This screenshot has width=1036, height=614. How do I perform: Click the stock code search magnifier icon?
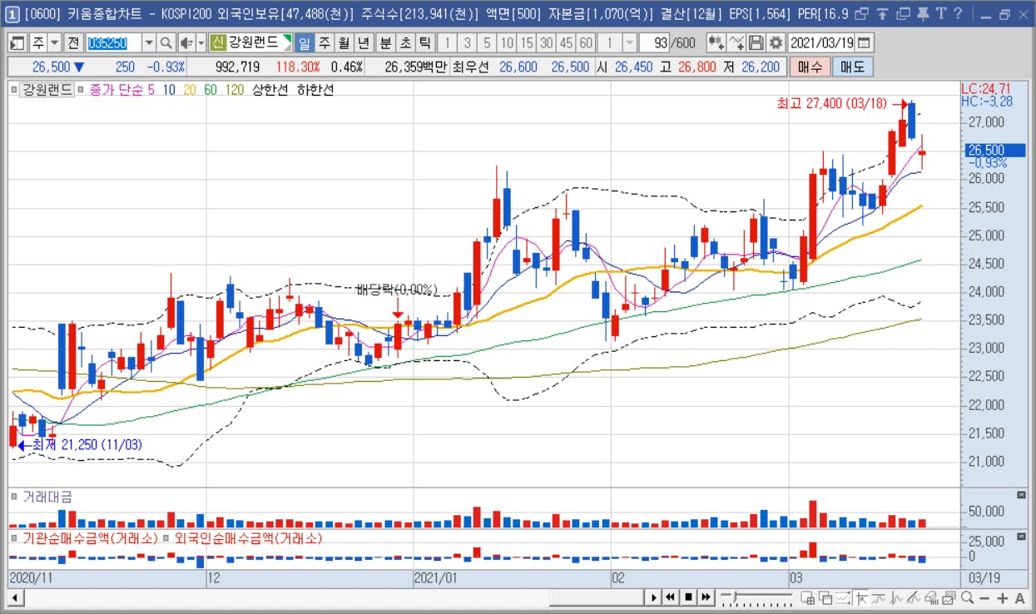pyautogui.click(x=166, y=43)
